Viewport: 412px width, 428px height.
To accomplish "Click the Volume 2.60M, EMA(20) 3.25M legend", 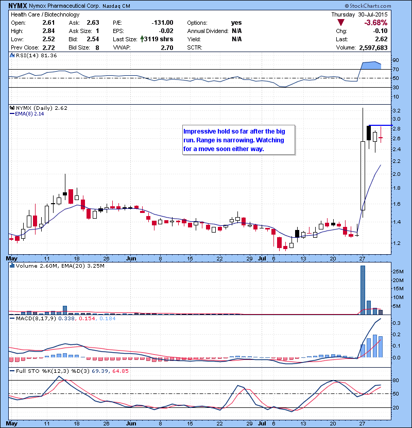I will [x=60, y=266].
